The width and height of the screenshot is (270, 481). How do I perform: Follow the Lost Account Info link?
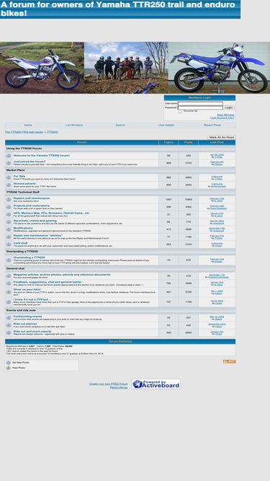coord(222,118)
